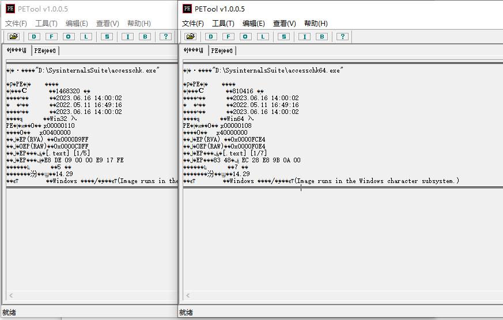This screenshot has width=503, height=320.
Task: Click image base x00400000 in left window
Action: click(55, 132)
